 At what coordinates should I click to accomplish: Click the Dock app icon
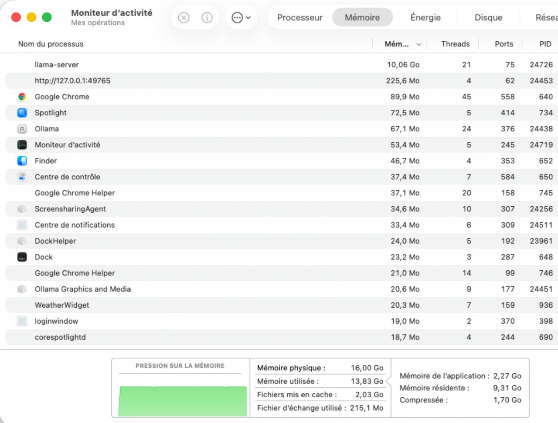22,257
